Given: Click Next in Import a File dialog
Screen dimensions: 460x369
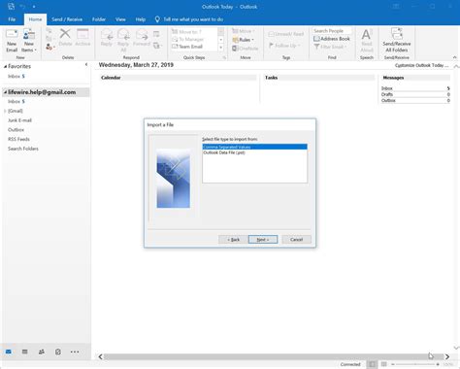Looking at the screenshot, I should [263, 240].
